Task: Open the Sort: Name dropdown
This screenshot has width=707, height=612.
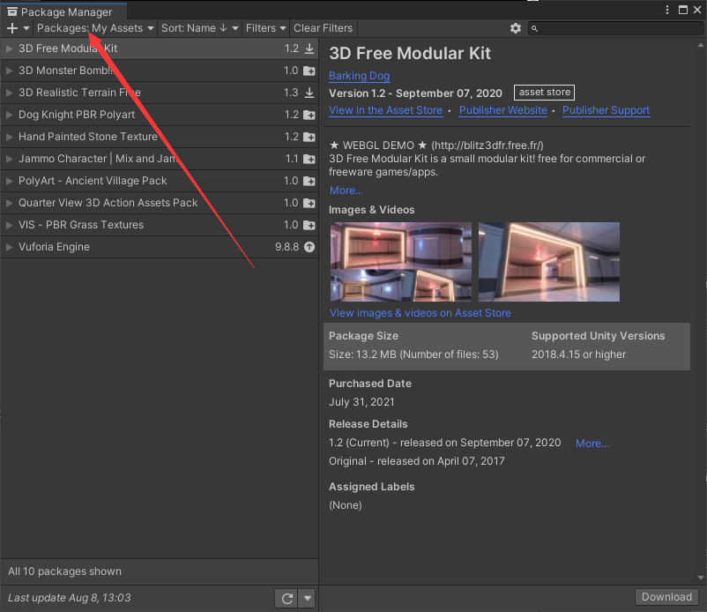Action: click(x=198, y=28)
